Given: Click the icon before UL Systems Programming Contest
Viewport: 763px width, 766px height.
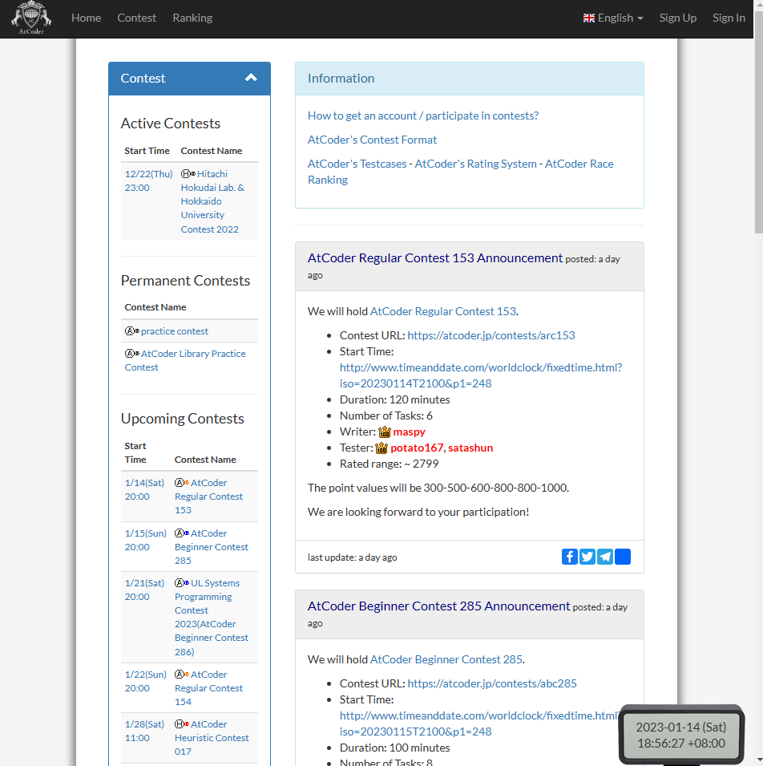Looking at the screenshot, I should tap(182, 583).
